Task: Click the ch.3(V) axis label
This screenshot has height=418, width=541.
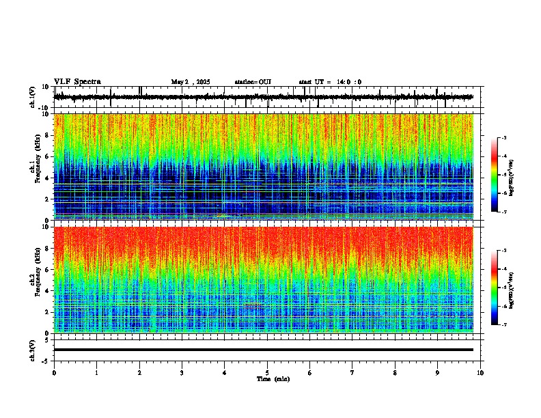Action: pos(33,350)
